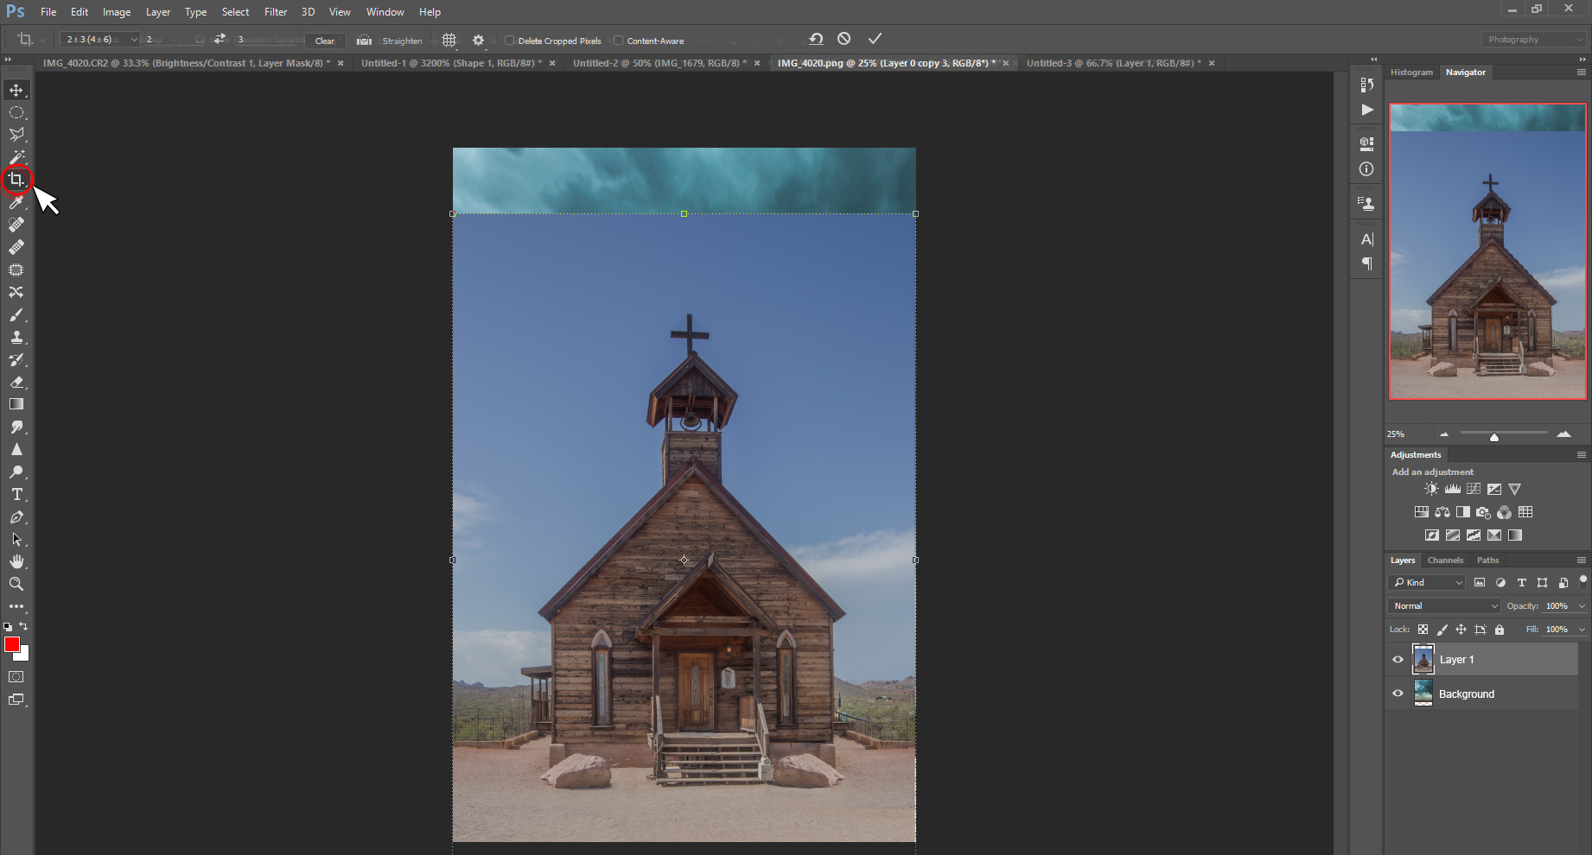Add an Exposure adjustment
Screen dimensions: 1592x855
[x=1494, y=489]
